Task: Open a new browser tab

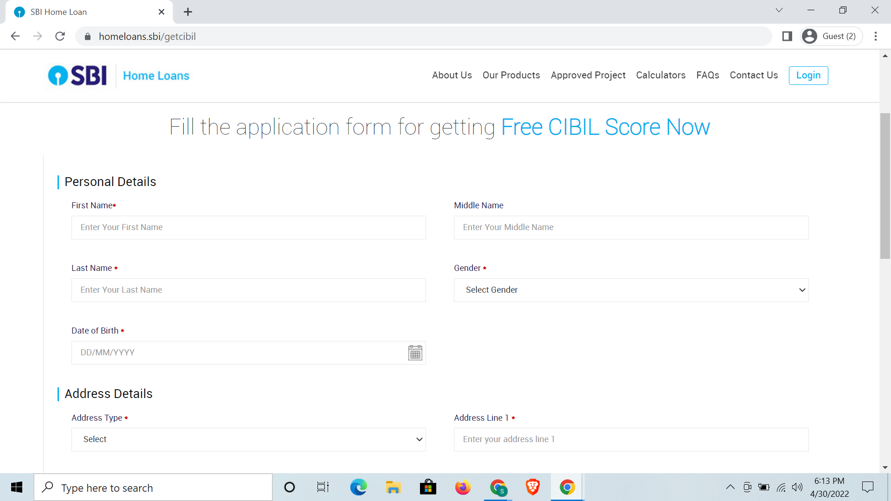Action: point(188,12)
